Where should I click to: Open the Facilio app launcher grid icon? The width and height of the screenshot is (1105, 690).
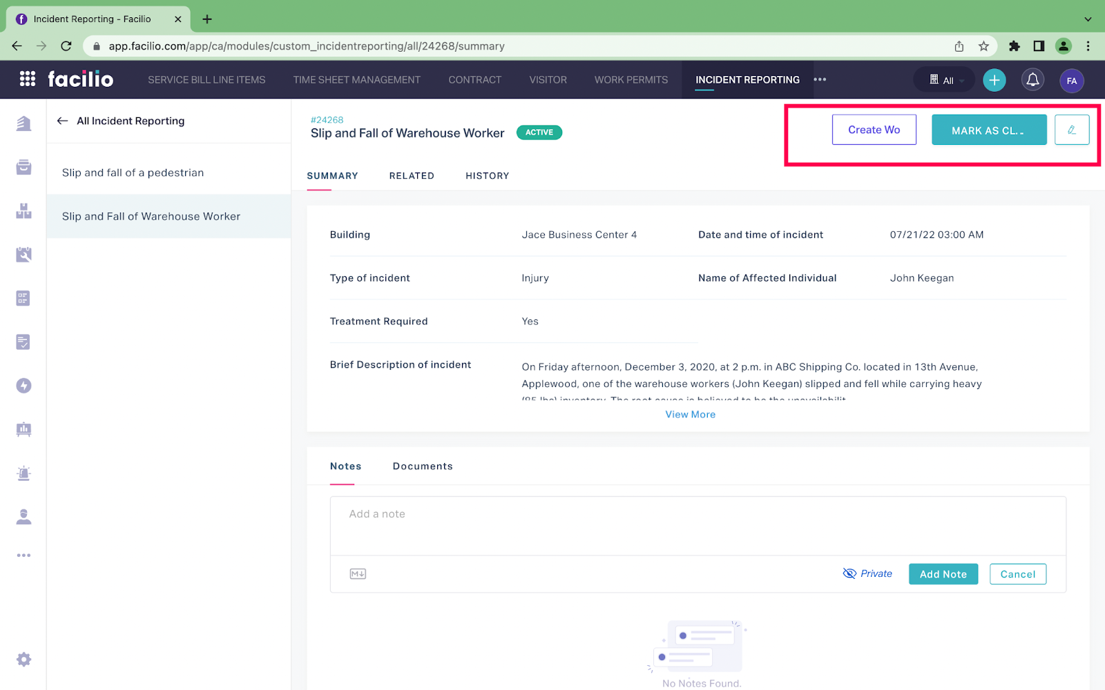(x=28, y=79)
